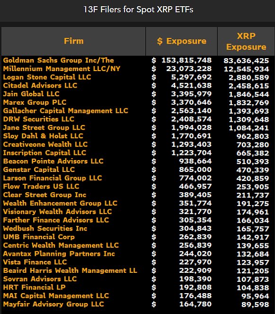Select XRP exposure value 665,382

click(253, 153)
